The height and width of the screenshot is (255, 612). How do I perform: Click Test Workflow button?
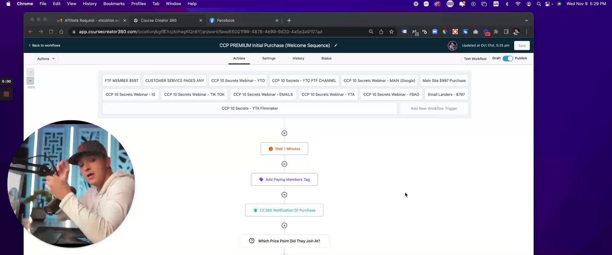coord(475,59)
